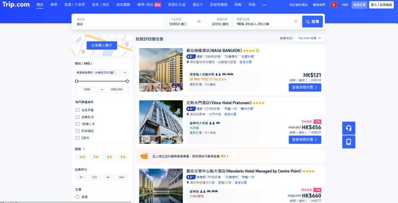Open the 列出我的酒店 link
The height and width of the screenshot is (203, 398).
(x=298, y=5)
